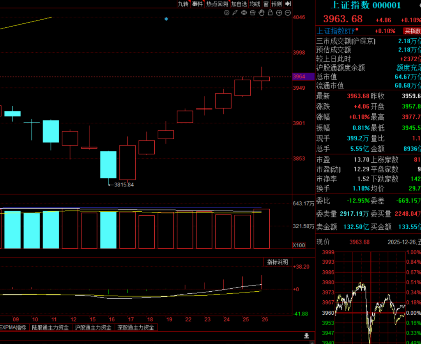Zoom out with the minus icon
Image resolution: width=421 pixels, height=344 pixels.
pos(288,13)
